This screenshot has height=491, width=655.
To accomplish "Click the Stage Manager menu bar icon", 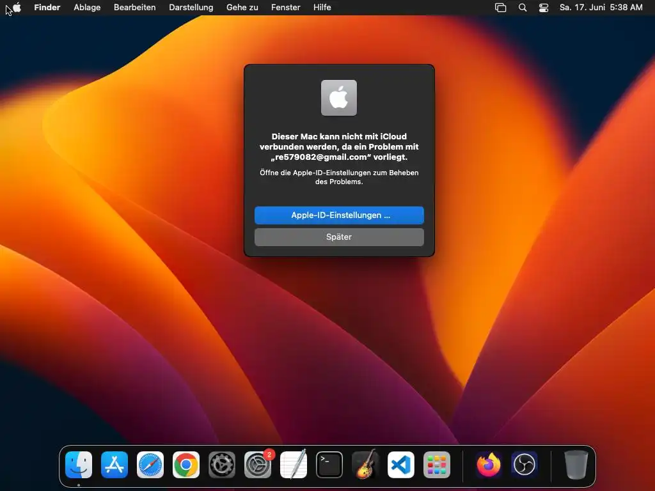I will point(500,8).
